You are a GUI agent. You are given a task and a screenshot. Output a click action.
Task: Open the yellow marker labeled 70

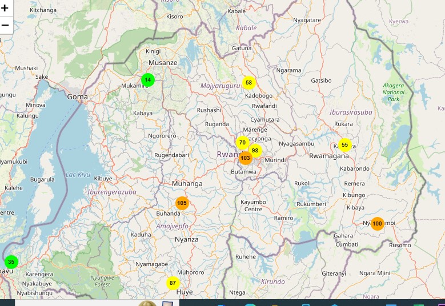(242, 143)
